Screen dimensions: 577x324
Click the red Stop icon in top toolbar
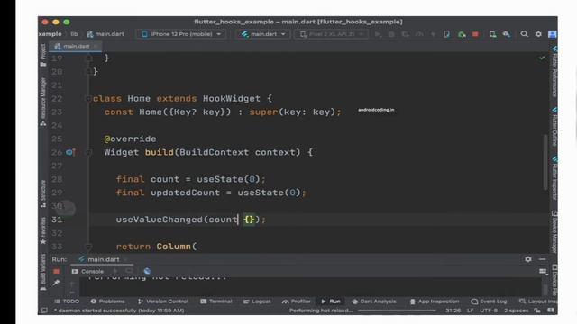(475, 34)
